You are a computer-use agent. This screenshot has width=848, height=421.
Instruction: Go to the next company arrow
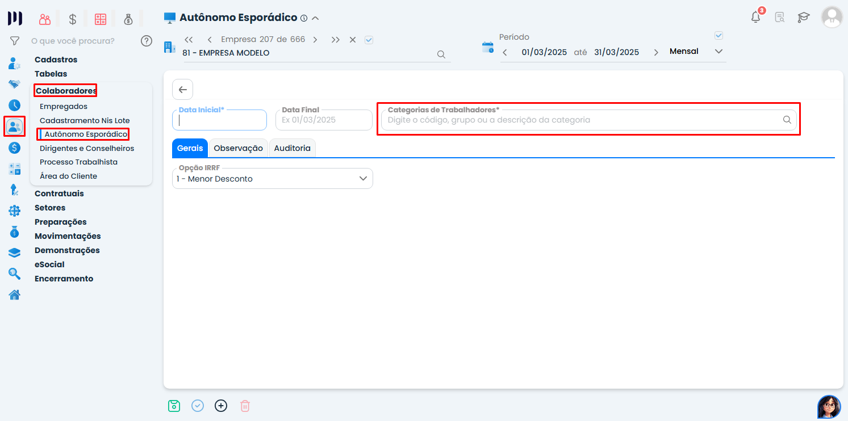315,40
